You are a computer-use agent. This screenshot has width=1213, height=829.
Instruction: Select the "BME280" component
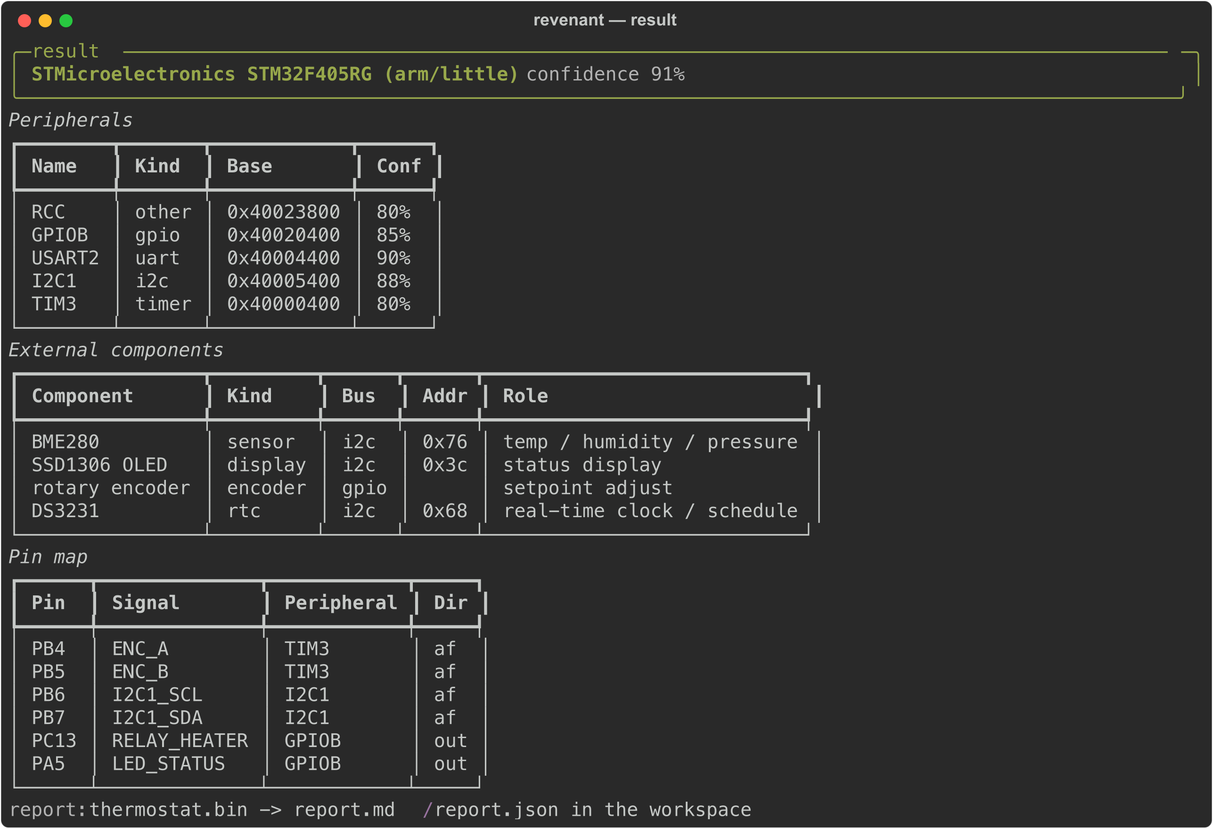[65, 442]
